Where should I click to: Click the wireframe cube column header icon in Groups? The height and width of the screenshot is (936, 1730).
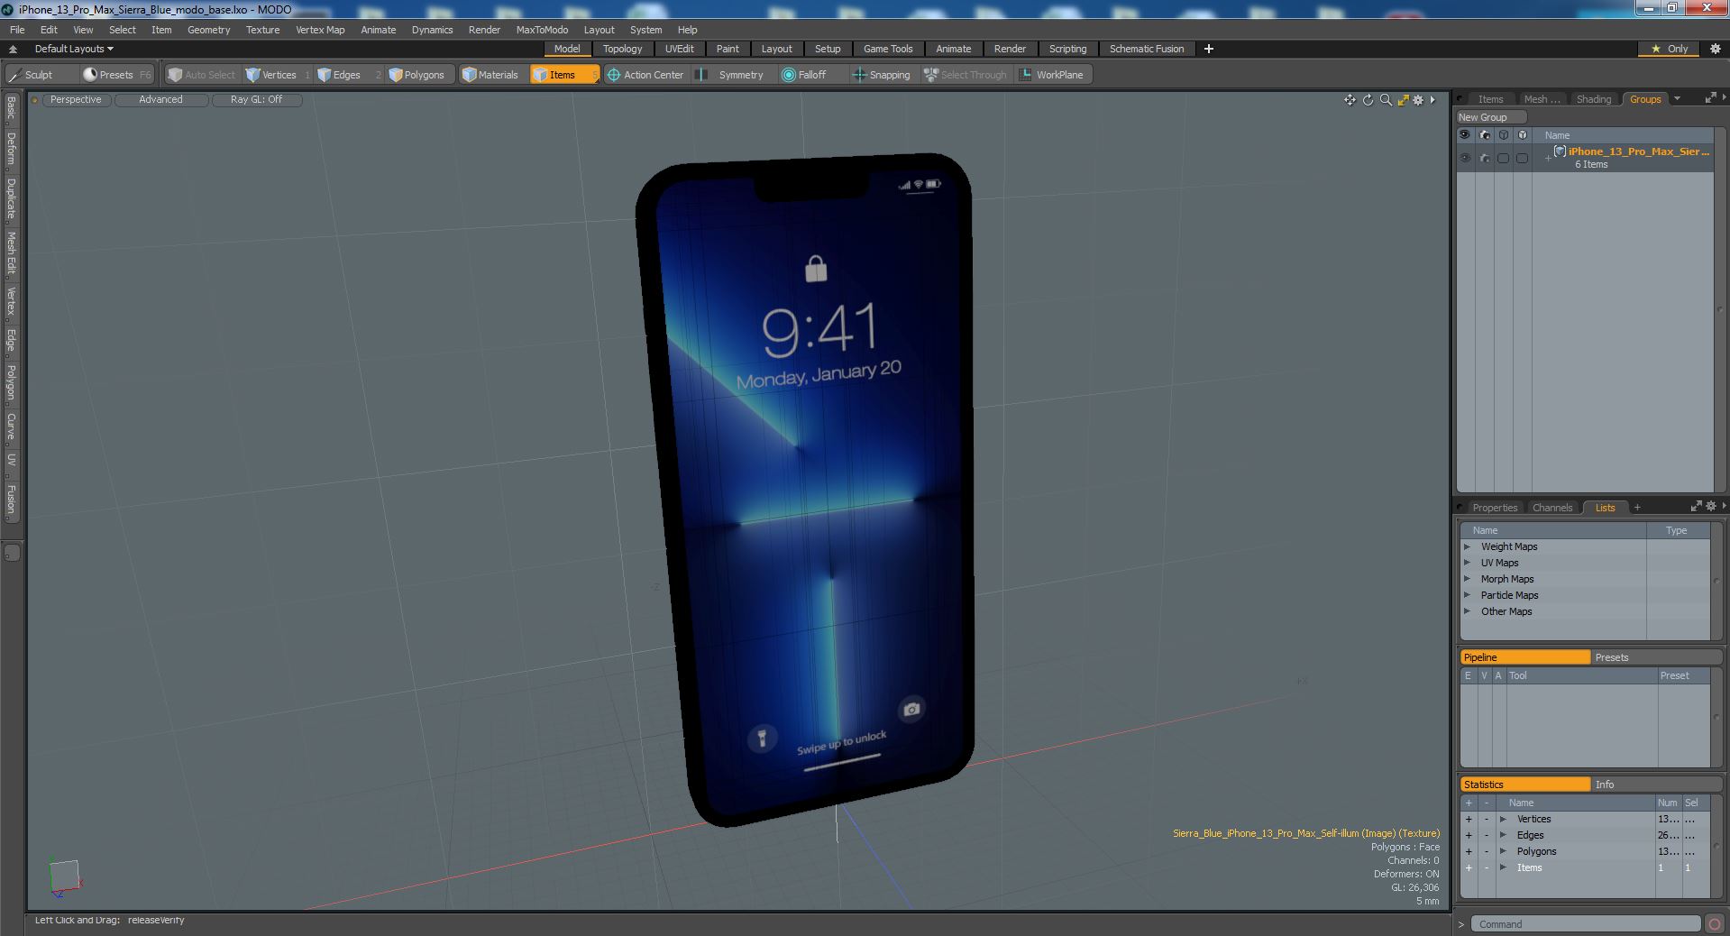click(x=1504, y=135)
